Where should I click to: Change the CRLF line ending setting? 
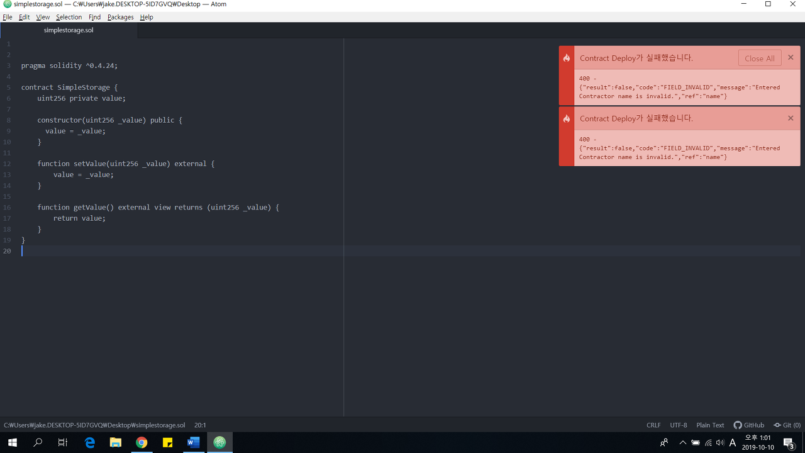pos(653,425)
